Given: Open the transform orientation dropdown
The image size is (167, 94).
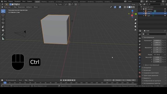Looking at the screenshot, I should pyautogui.click(x=60, y=4).
